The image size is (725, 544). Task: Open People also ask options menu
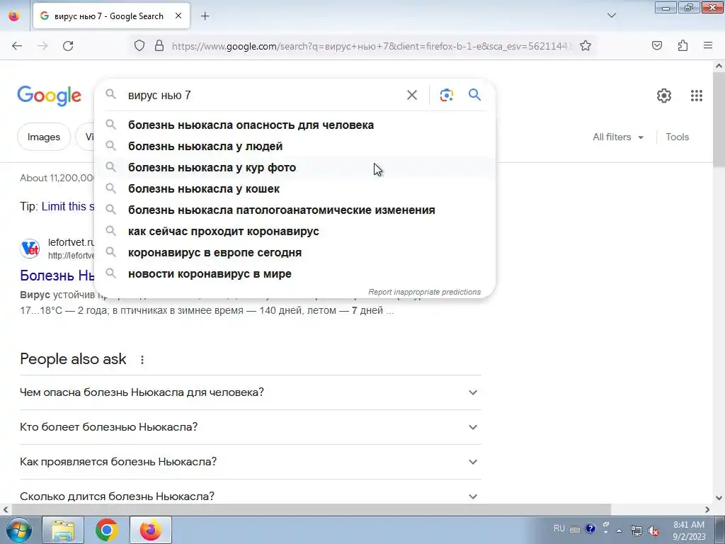[x=142, y=359]
